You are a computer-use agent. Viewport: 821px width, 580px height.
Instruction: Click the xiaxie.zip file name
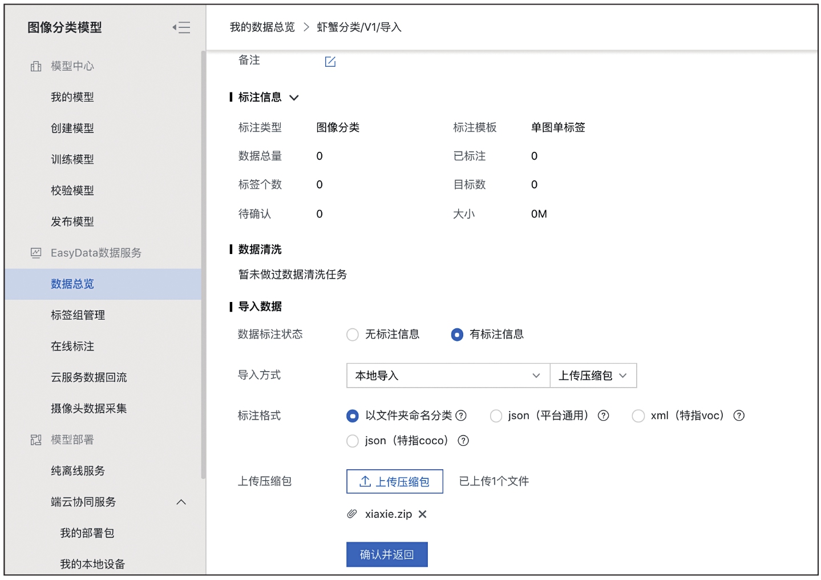[x=389, y=514]
